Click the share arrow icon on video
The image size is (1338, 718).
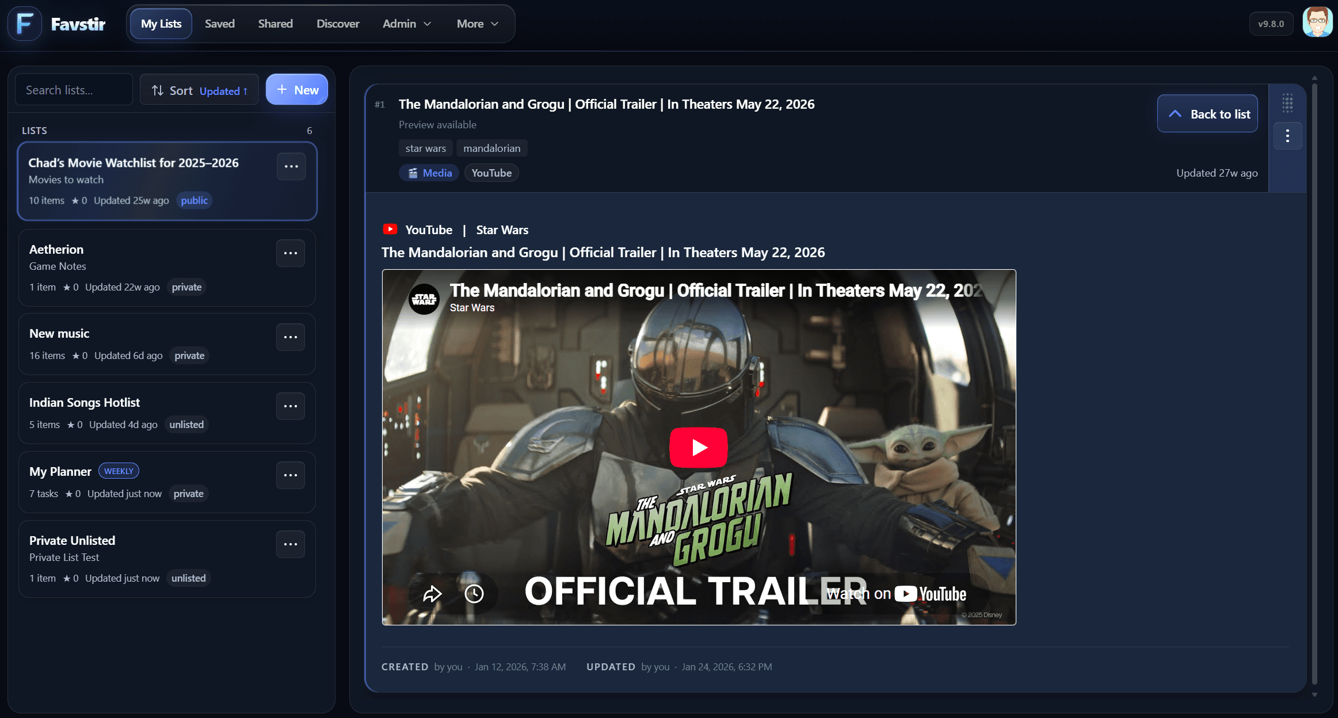(432, 594)
